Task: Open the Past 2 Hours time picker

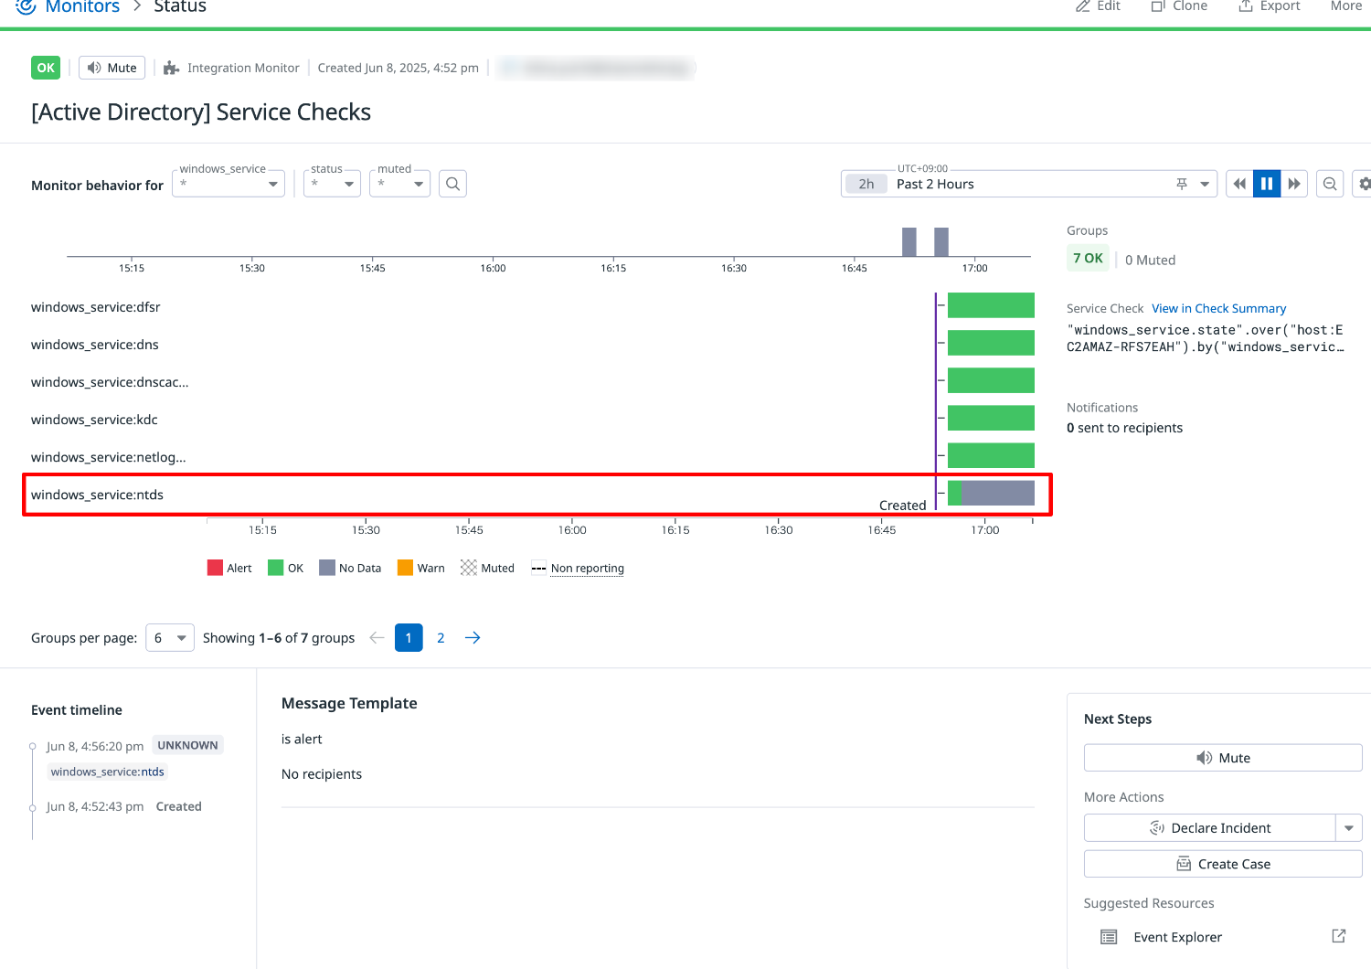Action: 1029,184
